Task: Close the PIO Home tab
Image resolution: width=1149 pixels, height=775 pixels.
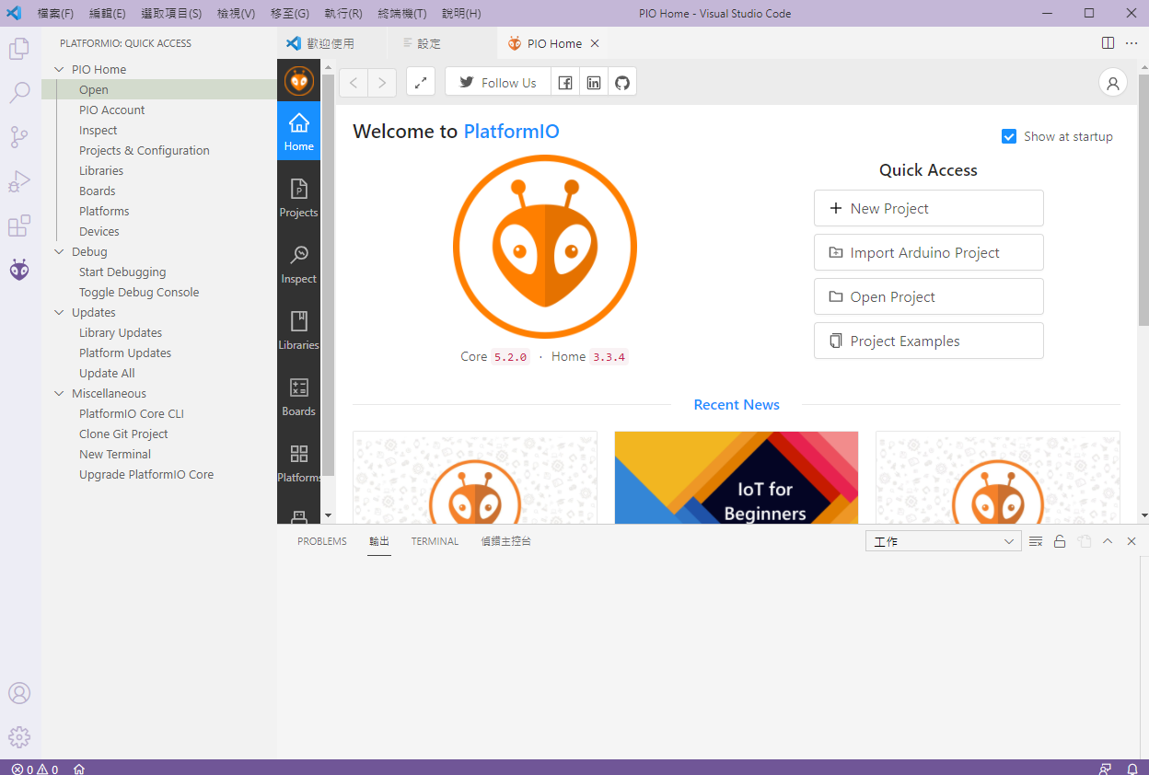Action: tap(595, 43)
